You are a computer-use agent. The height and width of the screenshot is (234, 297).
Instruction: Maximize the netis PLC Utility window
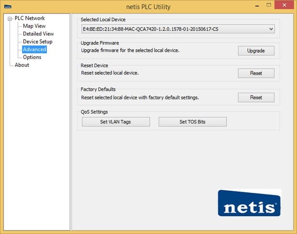pos(269,5)
